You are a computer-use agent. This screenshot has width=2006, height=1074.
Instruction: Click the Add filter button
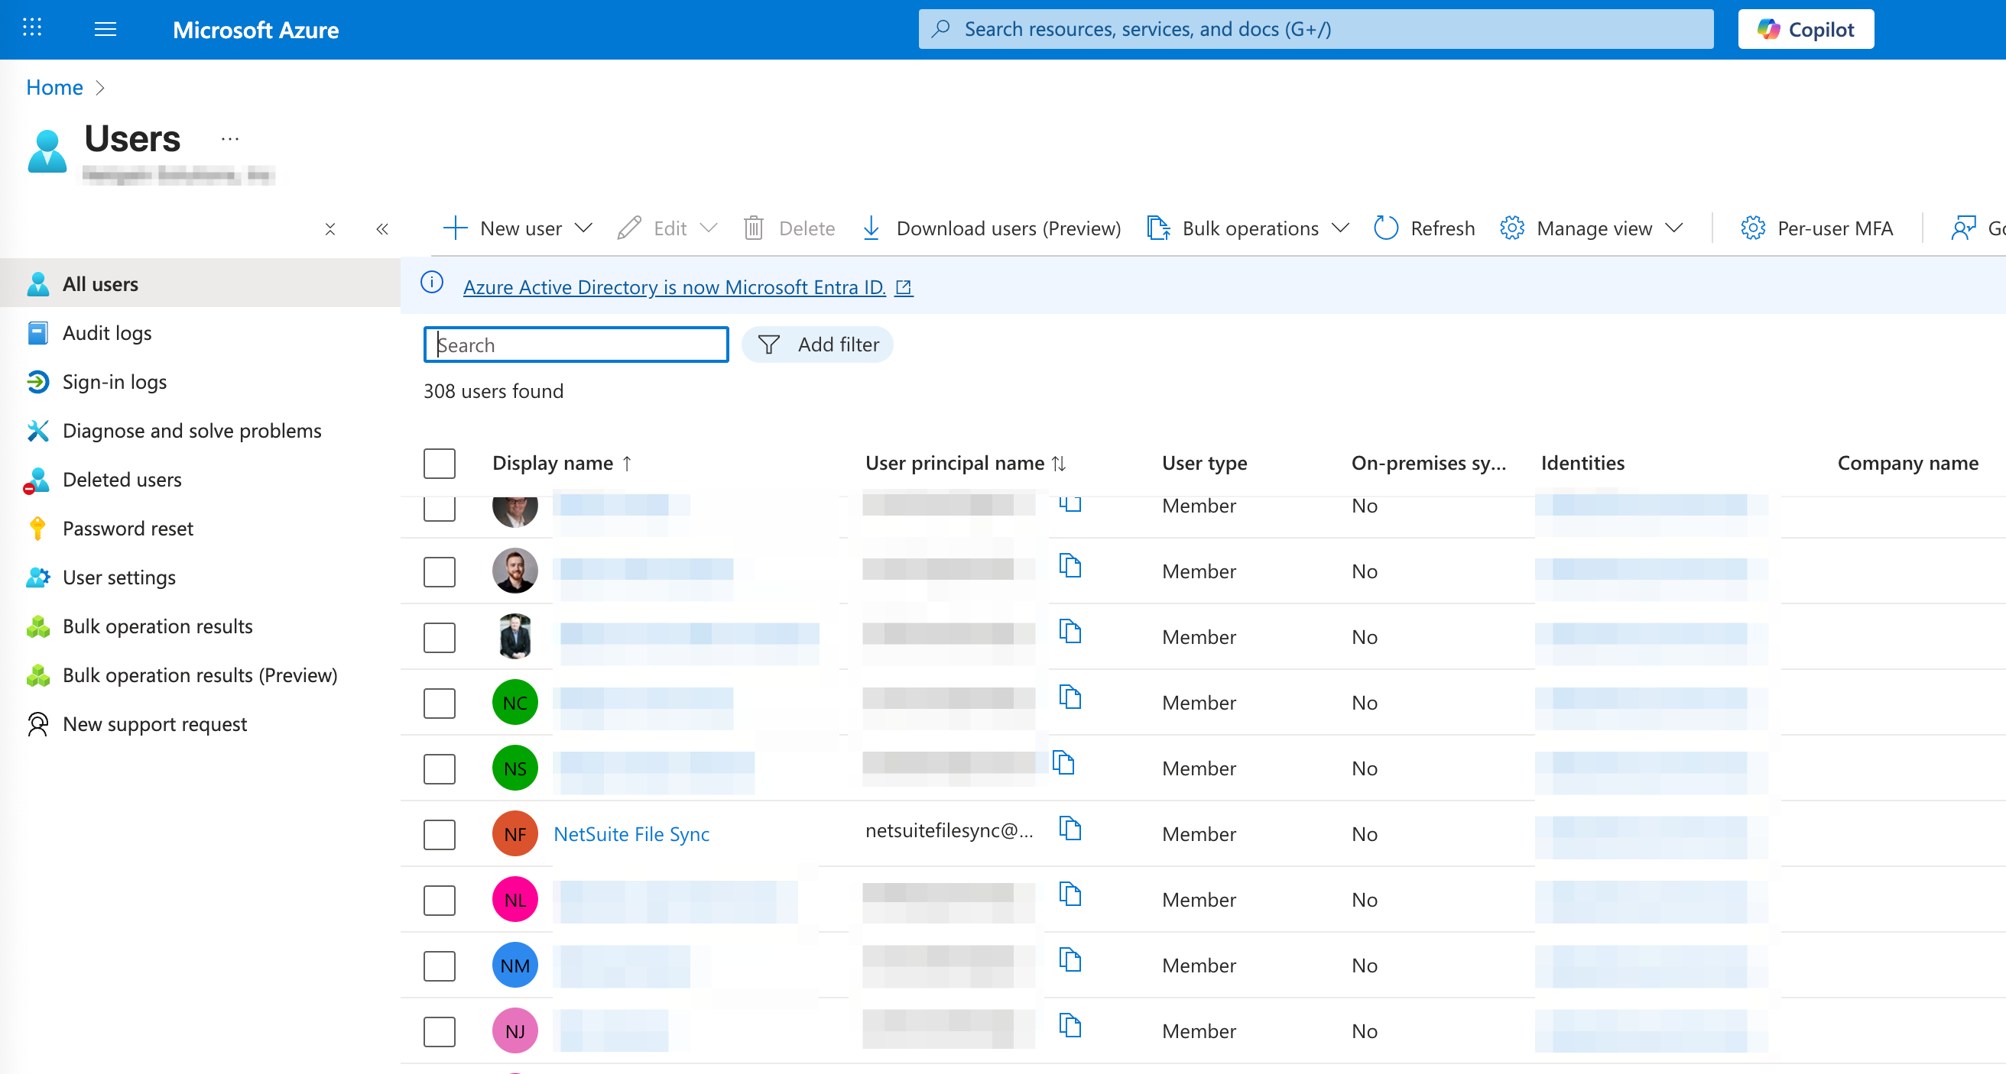tap(817, 344)
